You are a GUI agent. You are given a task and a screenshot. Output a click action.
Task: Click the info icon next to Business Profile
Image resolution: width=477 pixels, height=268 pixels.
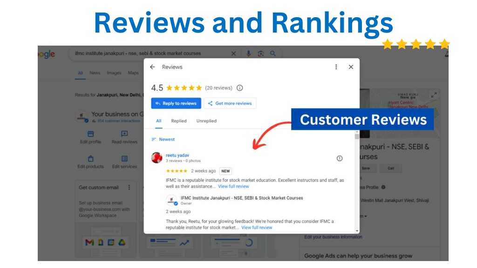[x=383, y=187]
